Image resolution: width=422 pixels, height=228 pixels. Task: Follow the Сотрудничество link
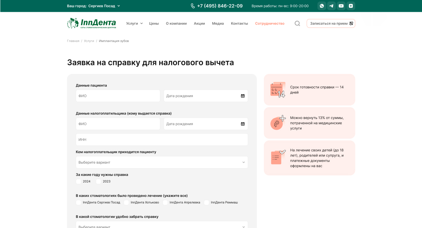(x=269, y=23)
